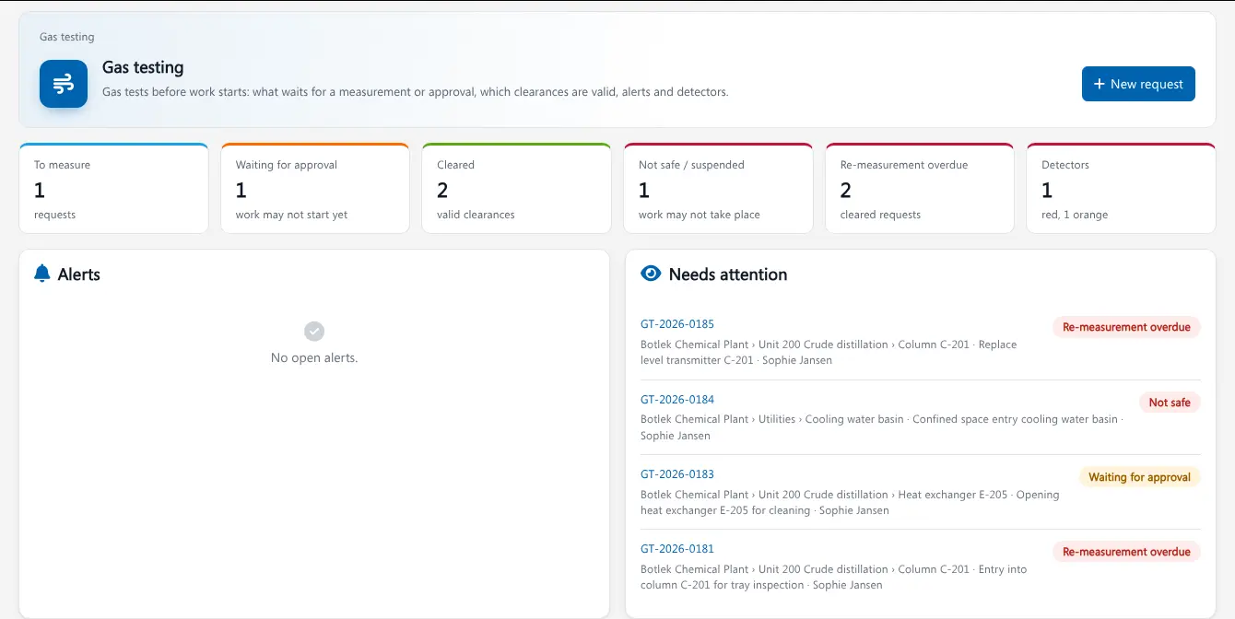The image size is (1235, 619).
Task: Click Re-measurement overdue badge on GT-2026-0185
Action: (1126, 327)
